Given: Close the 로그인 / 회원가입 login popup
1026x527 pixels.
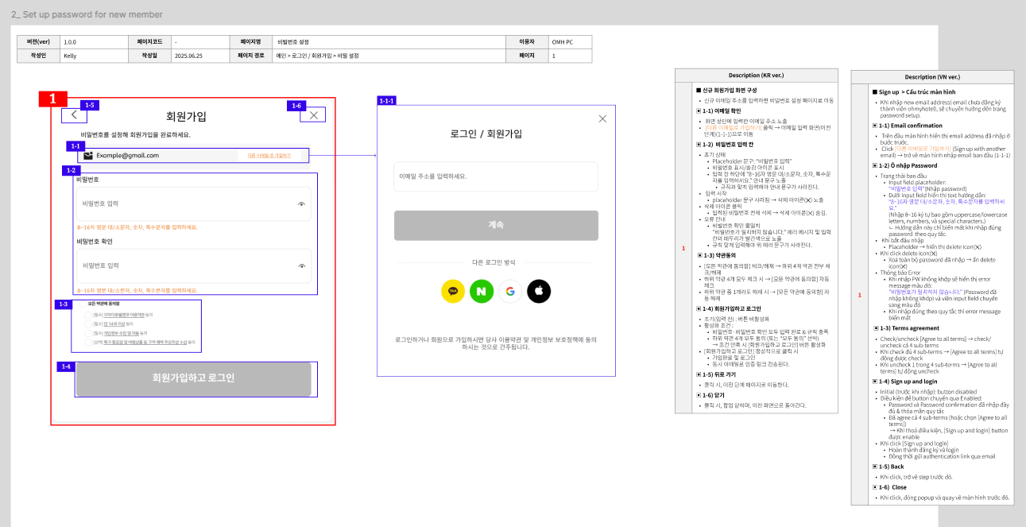Looking at the screenshot, I should [x=602, y=119].
